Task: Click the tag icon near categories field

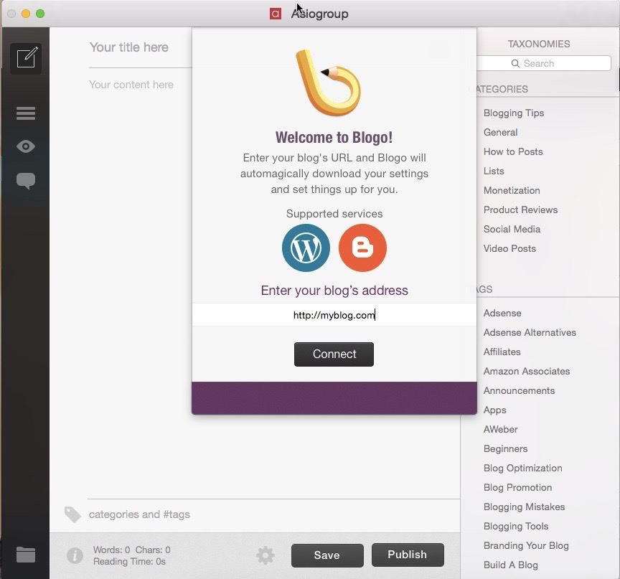Action: (x=72, y=514)
